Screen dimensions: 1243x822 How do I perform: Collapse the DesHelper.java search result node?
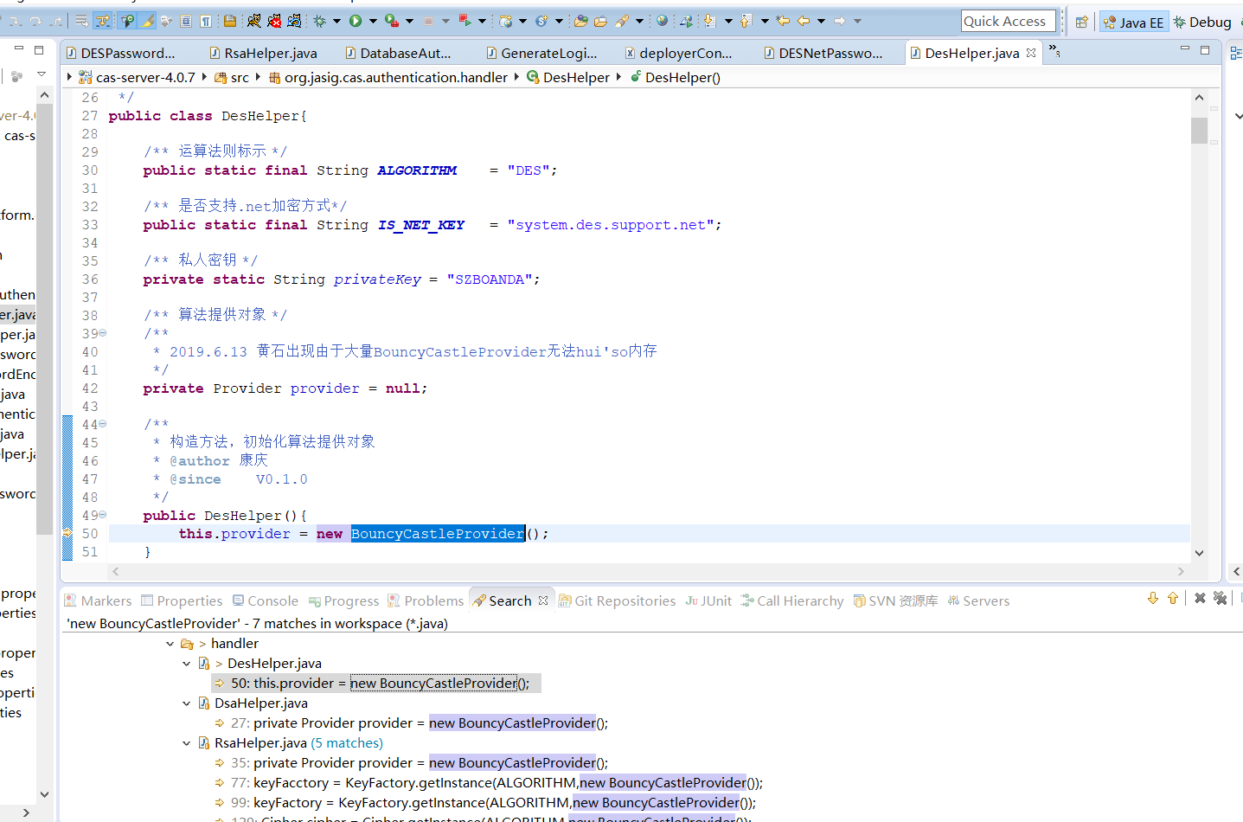tap(186, 664)
